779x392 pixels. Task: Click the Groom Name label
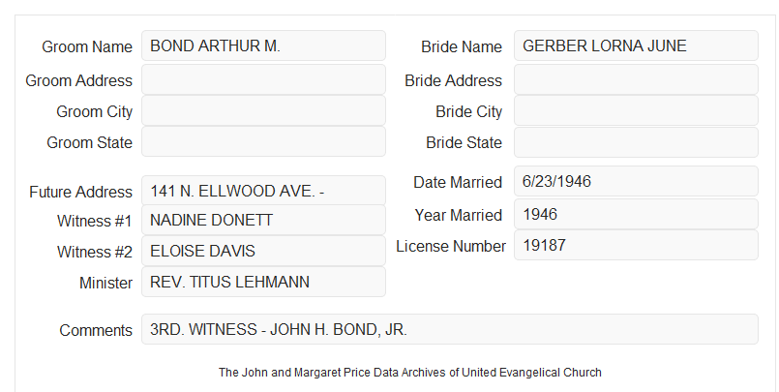[x=87, y=46]
